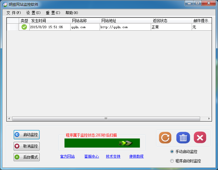Select 程序启动时监控 radio option
Viewport: 218px width, 170px height.
[172, 161]
